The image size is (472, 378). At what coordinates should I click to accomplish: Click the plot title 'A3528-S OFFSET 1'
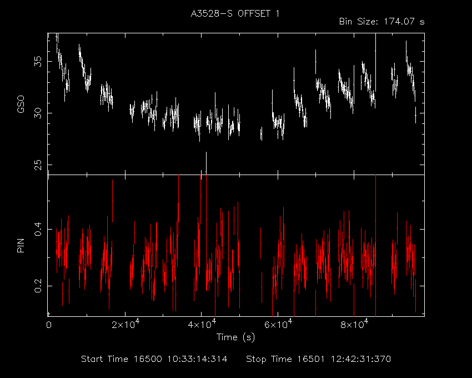[x=235, y=13]
